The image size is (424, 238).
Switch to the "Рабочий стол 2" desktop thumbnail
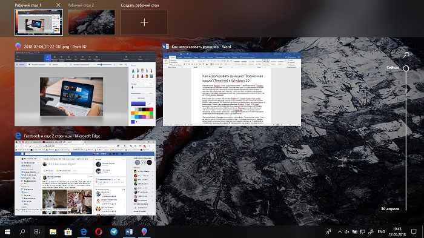coord(91,22)
